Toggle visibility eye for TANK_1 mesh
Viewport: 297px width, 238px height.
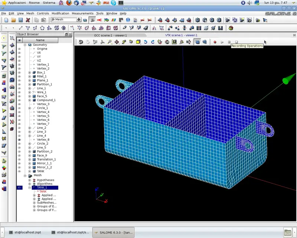[x=19, y=187]
